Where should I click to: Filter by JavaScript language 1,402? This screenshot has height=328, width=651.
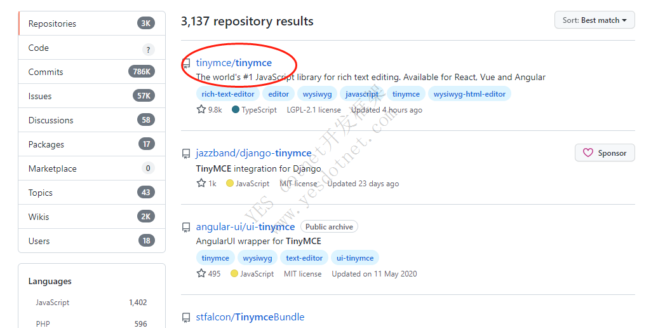[x=91, y=302]
